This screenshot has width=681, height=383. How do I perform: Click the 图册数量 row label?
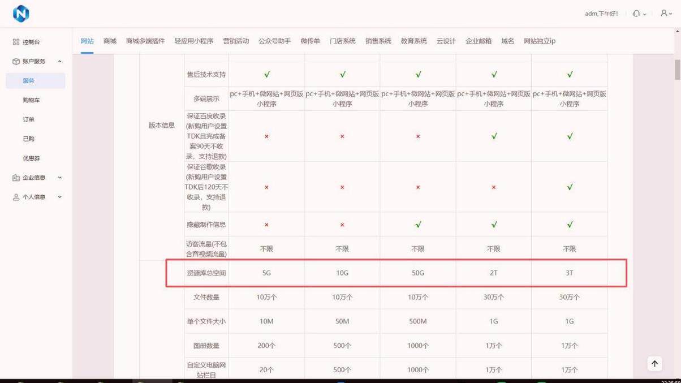click(x=206, y=346)
